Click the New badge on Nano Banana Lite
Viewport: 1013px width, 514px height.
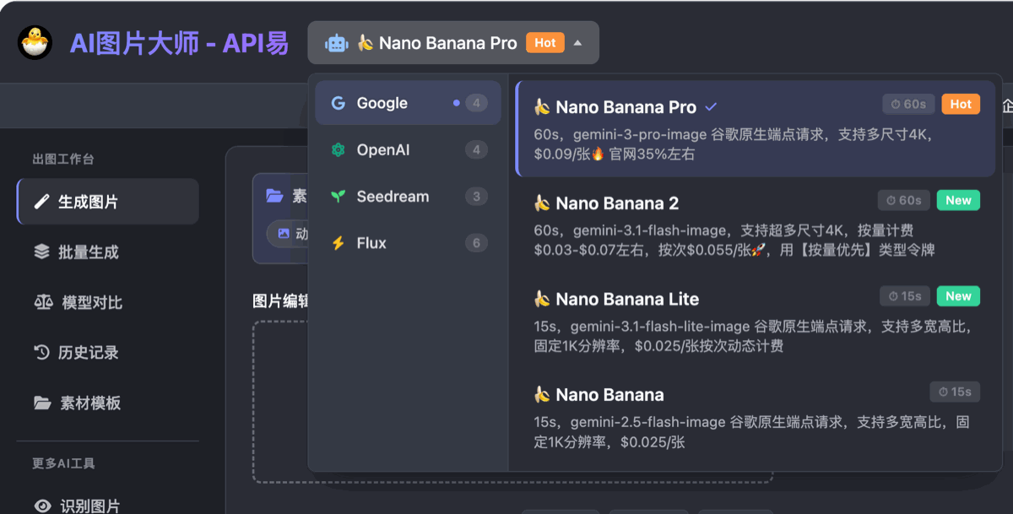[958, 296]
